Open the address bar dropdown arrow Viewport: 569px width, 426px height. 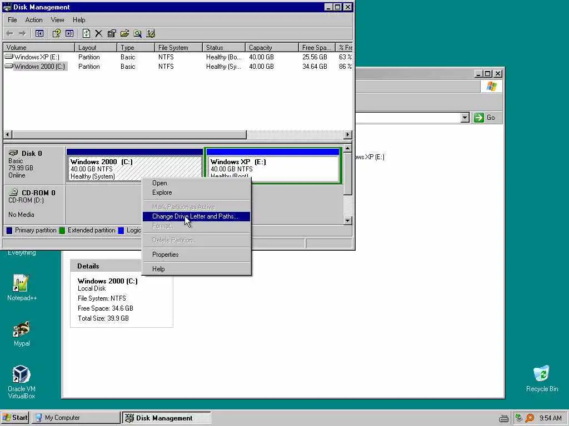tap(465, 118)
